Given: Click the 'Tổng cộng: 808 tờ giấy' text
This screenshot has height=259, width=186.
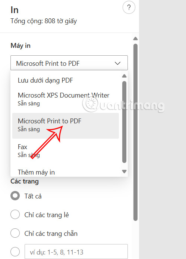Looking at the screenshot, I should [44, 21].
